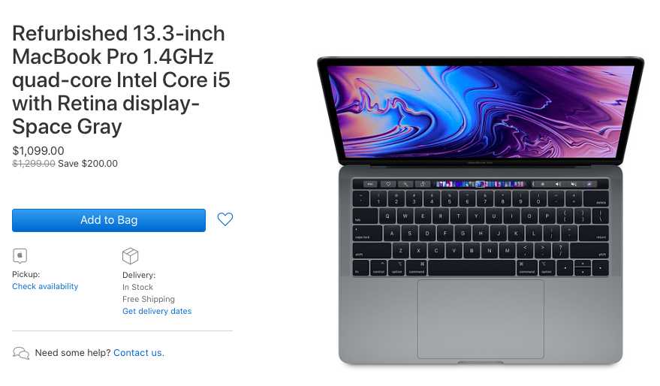
Task: Click the MacBook Pro screen wallpaper image
Action: [481, 112]
